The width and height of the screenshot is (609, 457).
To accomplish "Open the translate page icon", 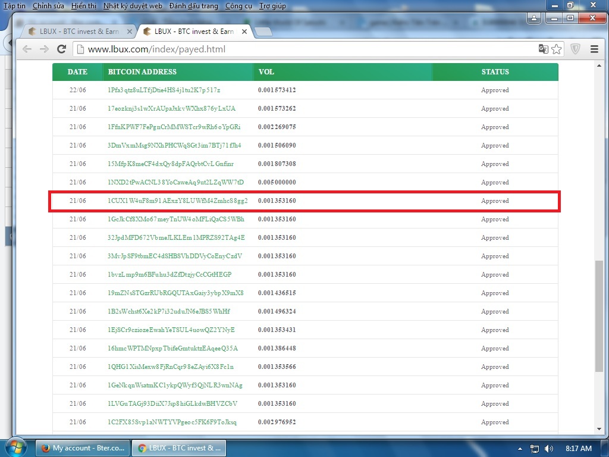I will click(543, 49).
